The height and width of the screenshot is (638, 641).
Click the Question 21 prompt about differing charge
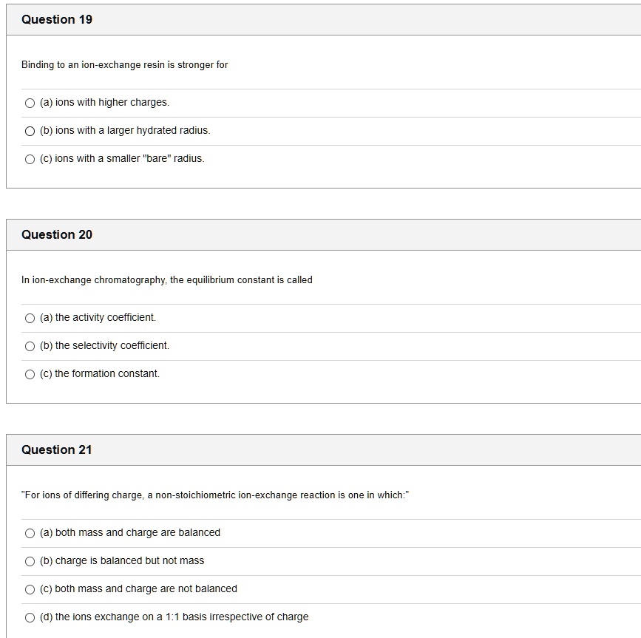pyautogui.click(x=214, y=495)
